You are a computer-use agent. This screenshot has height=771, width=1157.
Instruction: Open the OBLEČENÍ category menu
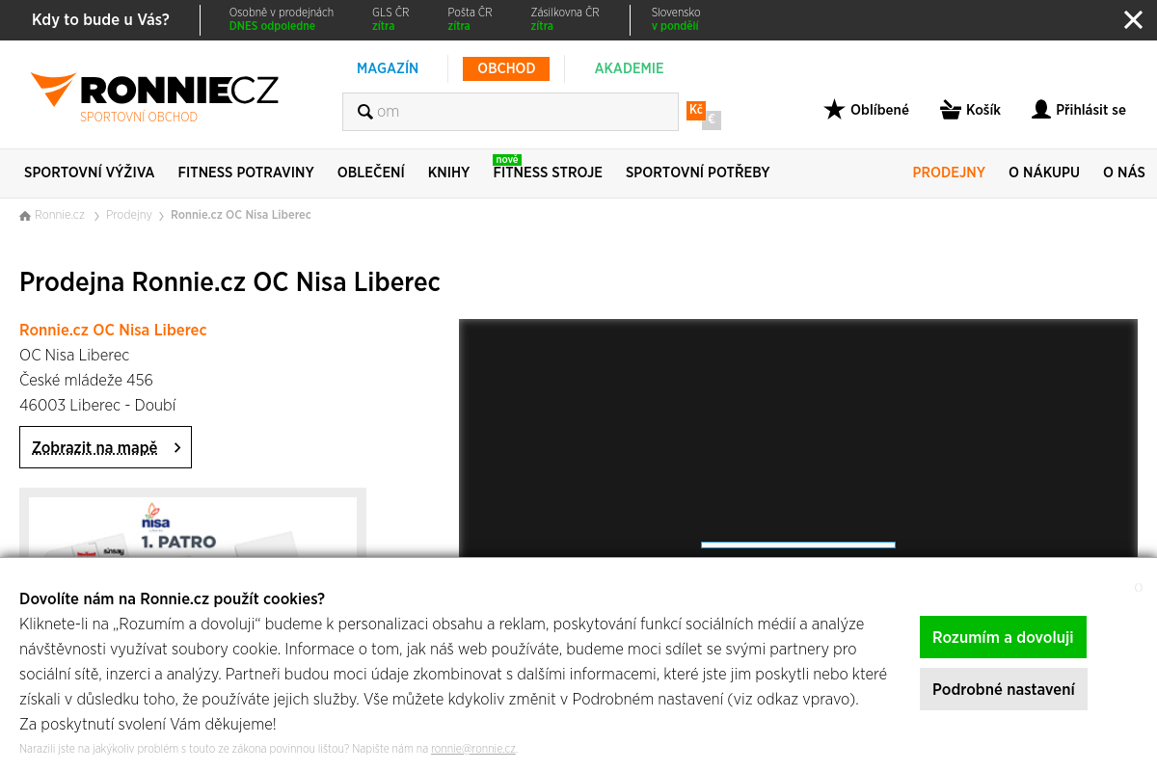tap(371, 173)
